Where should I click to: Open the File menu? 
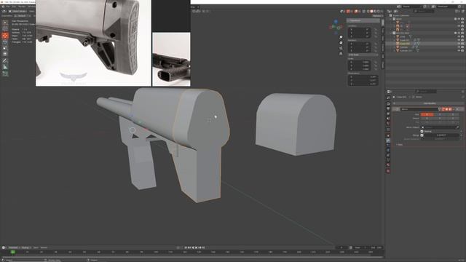(8, 7)
